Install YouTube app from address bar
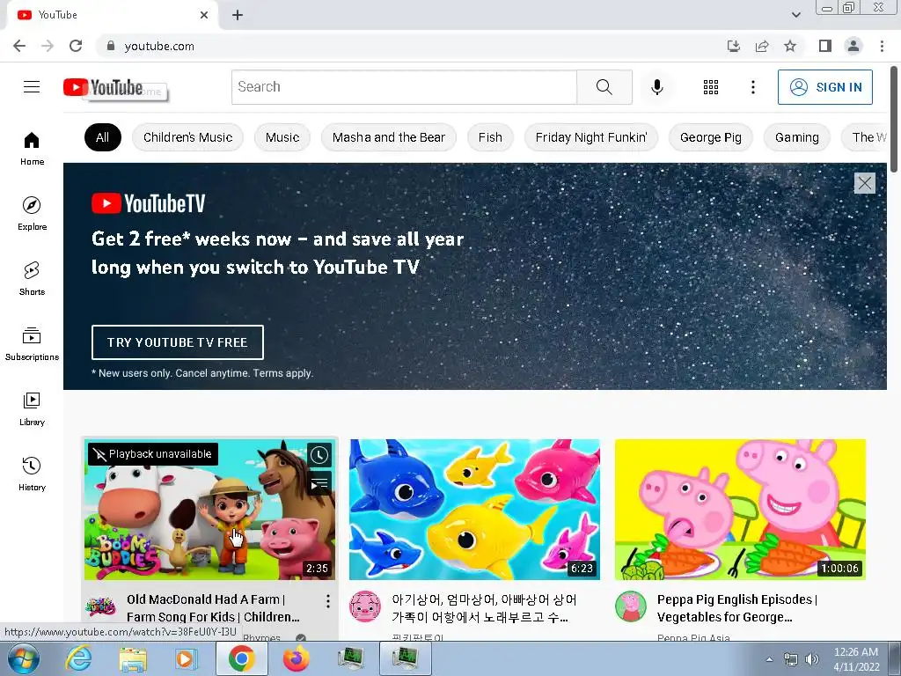 point(734,46)
